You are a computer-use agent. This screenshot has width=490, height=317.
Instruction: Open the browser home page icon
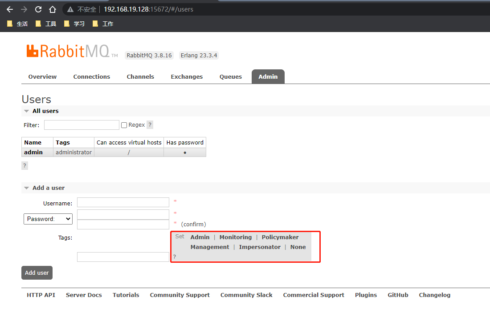tap(53, 9)
